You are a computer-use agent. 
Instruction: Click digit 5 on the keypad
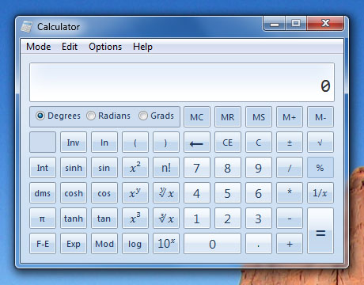point(228,193)
